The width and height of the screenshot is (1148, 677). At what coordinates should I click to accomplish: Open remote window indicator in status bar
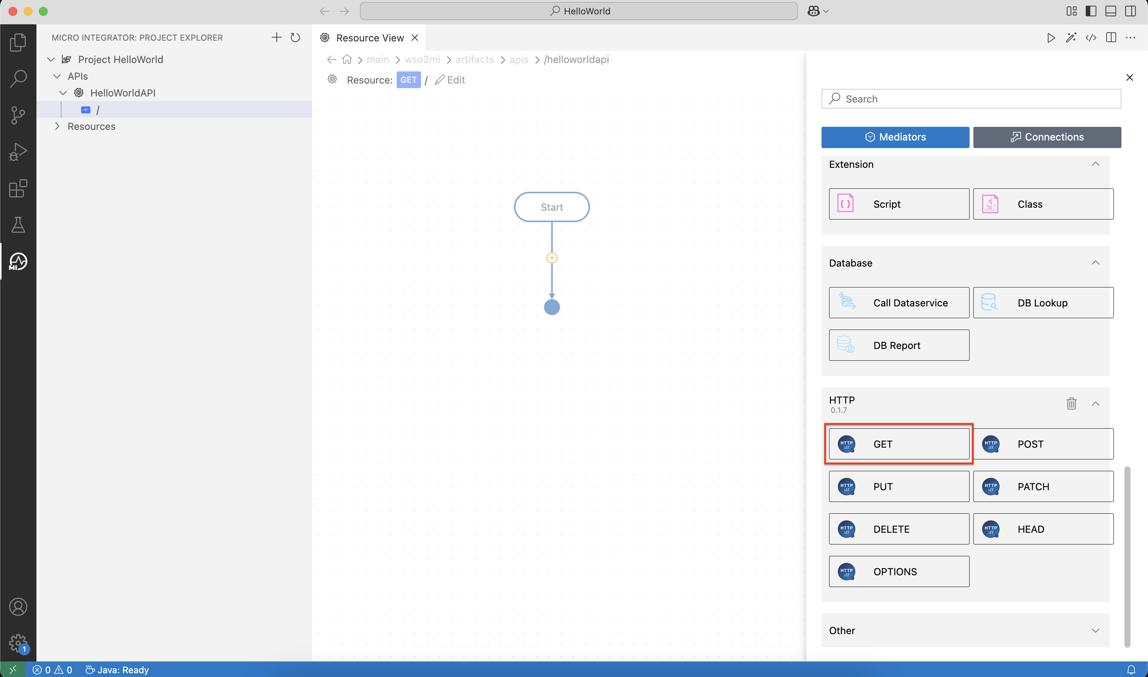(x=13, y=670)
